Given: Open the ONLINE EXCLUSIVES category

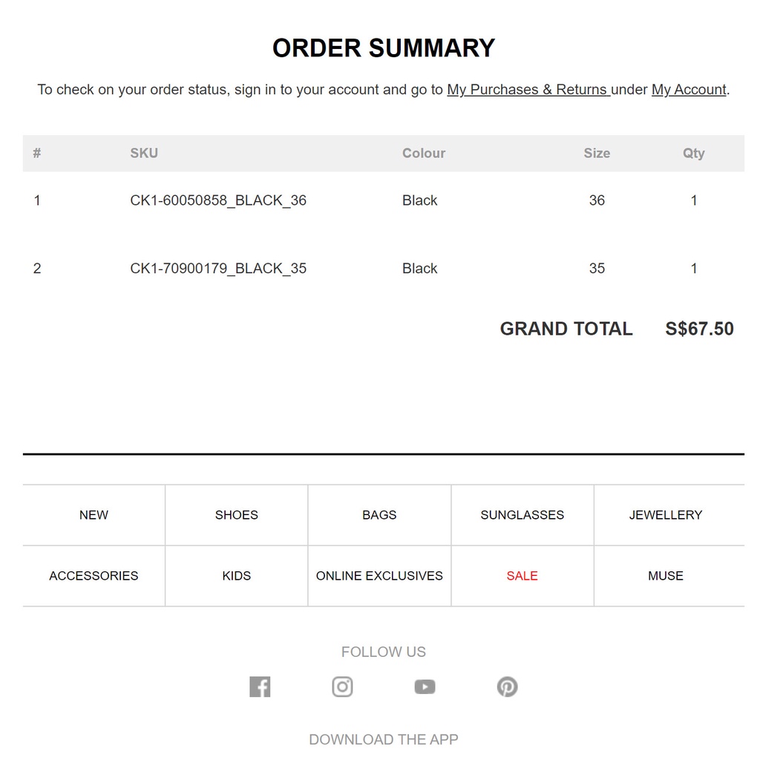Looking at the screenshot, I should [x=379, y=576].
